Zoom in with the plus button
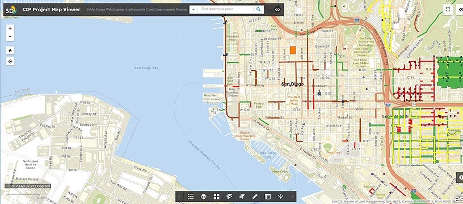This screenshot has height=204, width=463. tap(10, 28)
